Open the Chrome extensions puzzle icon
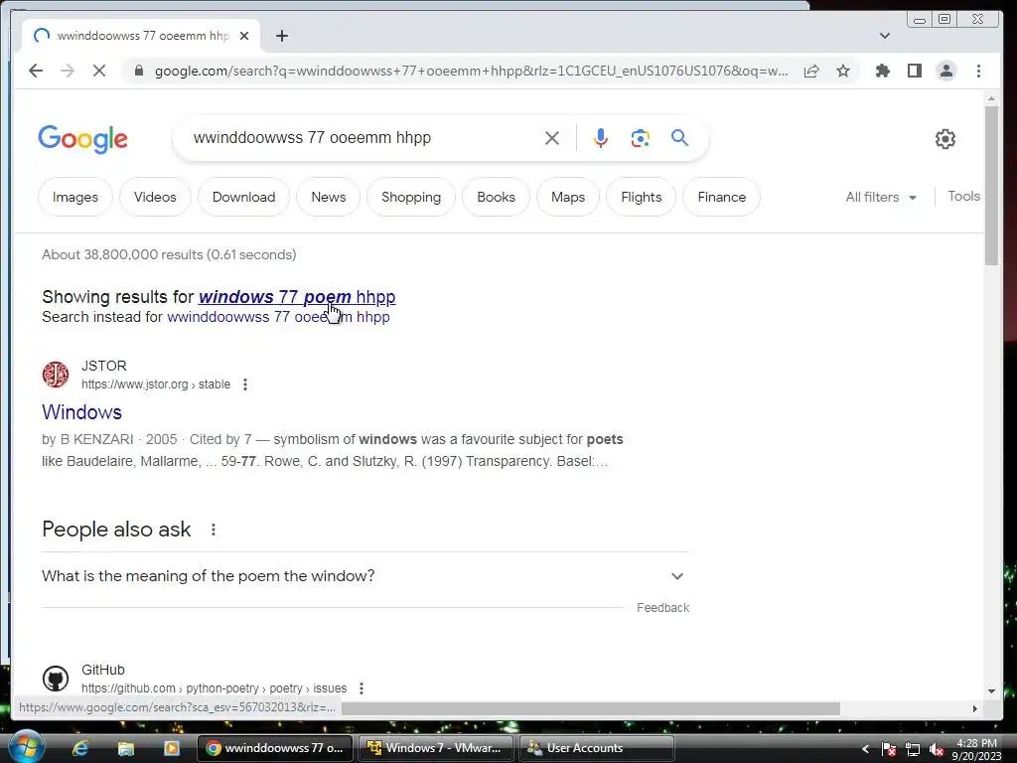Viewport: 1017px width, 763px height. (x=883, y=71)
